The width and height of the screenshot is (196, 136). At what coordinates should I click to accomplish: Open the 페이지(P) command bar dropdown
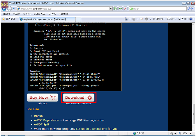159,19
